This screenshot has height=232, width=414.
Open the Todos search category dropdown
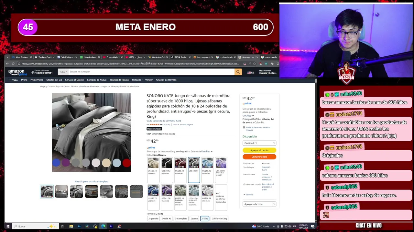[x=63, y=72]
